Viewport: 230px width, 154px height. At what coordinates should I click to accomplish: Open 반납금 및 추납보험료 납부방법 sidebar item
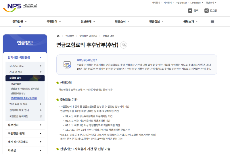(25, 89)
